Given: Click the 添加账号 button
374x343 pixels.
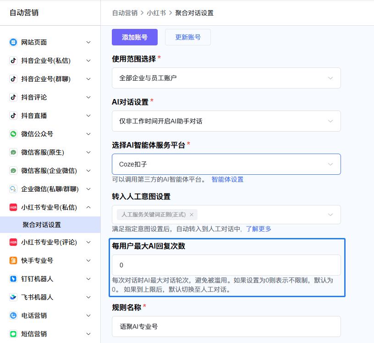Looking at the screenshot, I should click(x=135, y=37).
